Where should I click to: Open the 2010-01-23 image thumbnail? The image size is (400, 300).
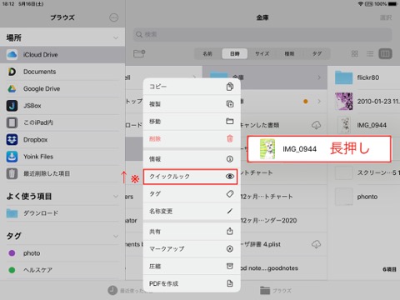pyautogui.click(x=344, y=102)
